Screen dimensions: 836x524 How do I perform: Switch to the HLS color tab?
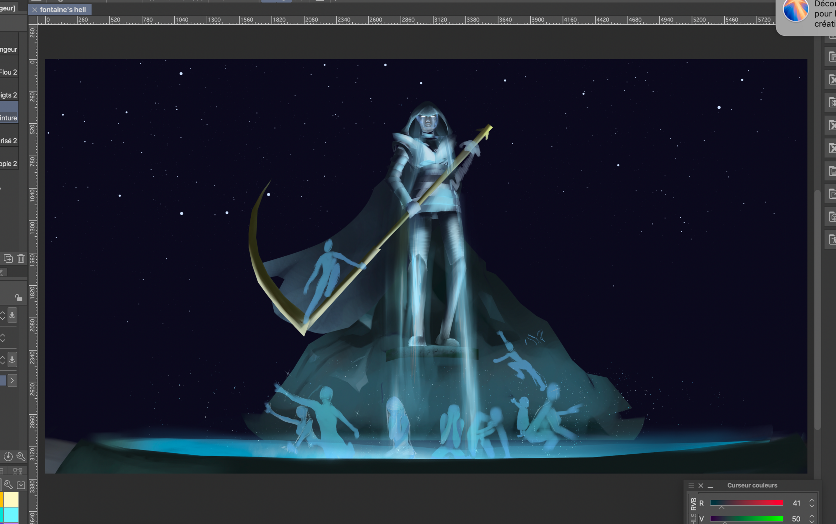pyautogui.click(x=693, y=518)
